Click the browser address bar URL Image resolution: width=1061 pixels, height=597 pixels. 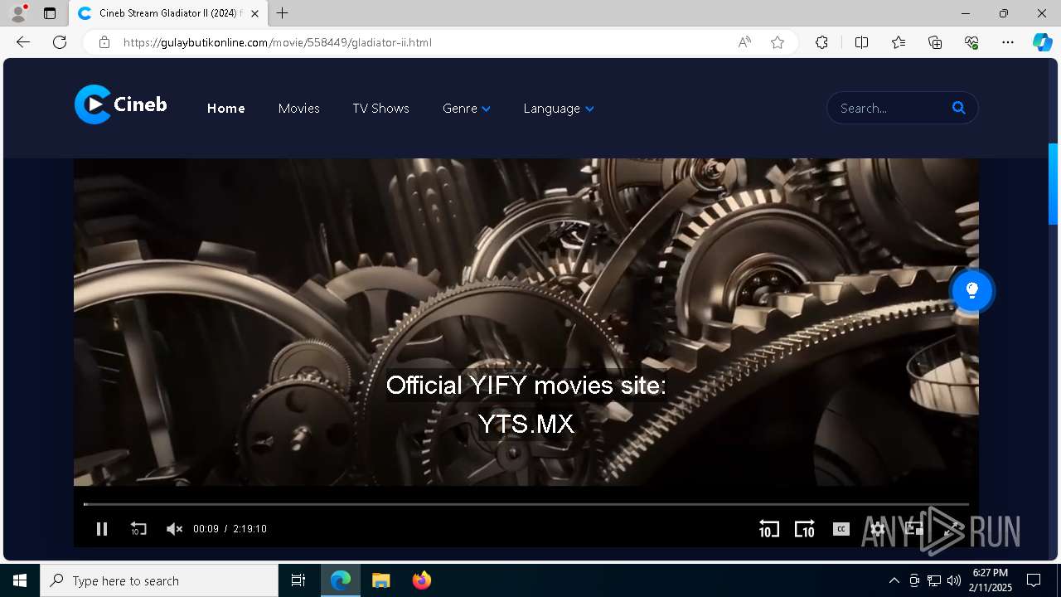point(278,42)
